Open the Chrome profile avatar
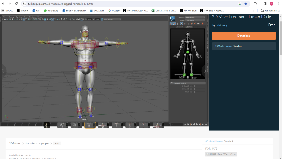Screen dimensions: 282x159 (x=272, y=4)
